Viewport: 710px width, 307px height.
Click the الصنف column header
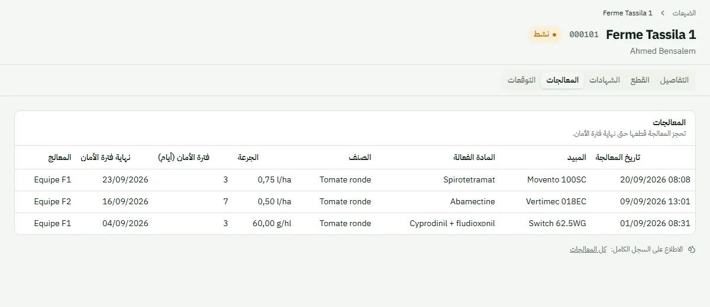coord(360,158)
